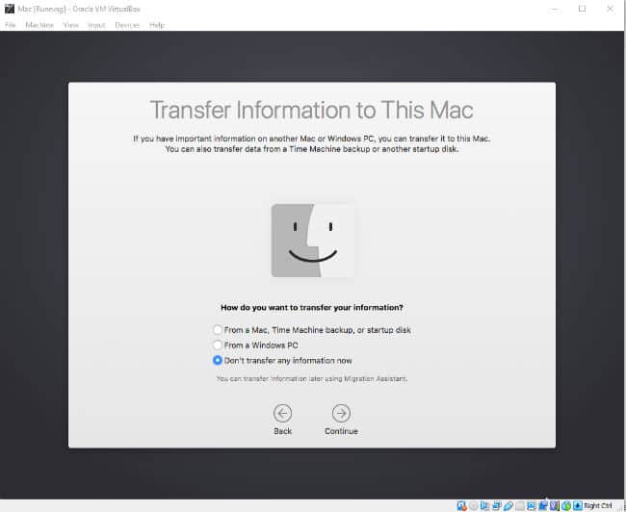The image size is (626, 512).
Task: Open the Devices menu
Action: point(127,25)
